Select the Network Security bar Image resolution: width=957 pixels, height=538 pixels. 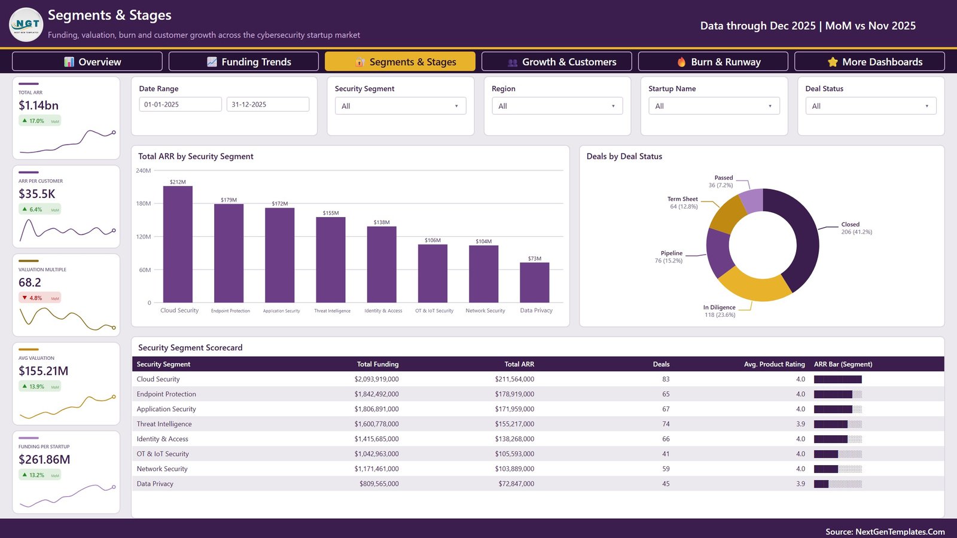[484, 274]
